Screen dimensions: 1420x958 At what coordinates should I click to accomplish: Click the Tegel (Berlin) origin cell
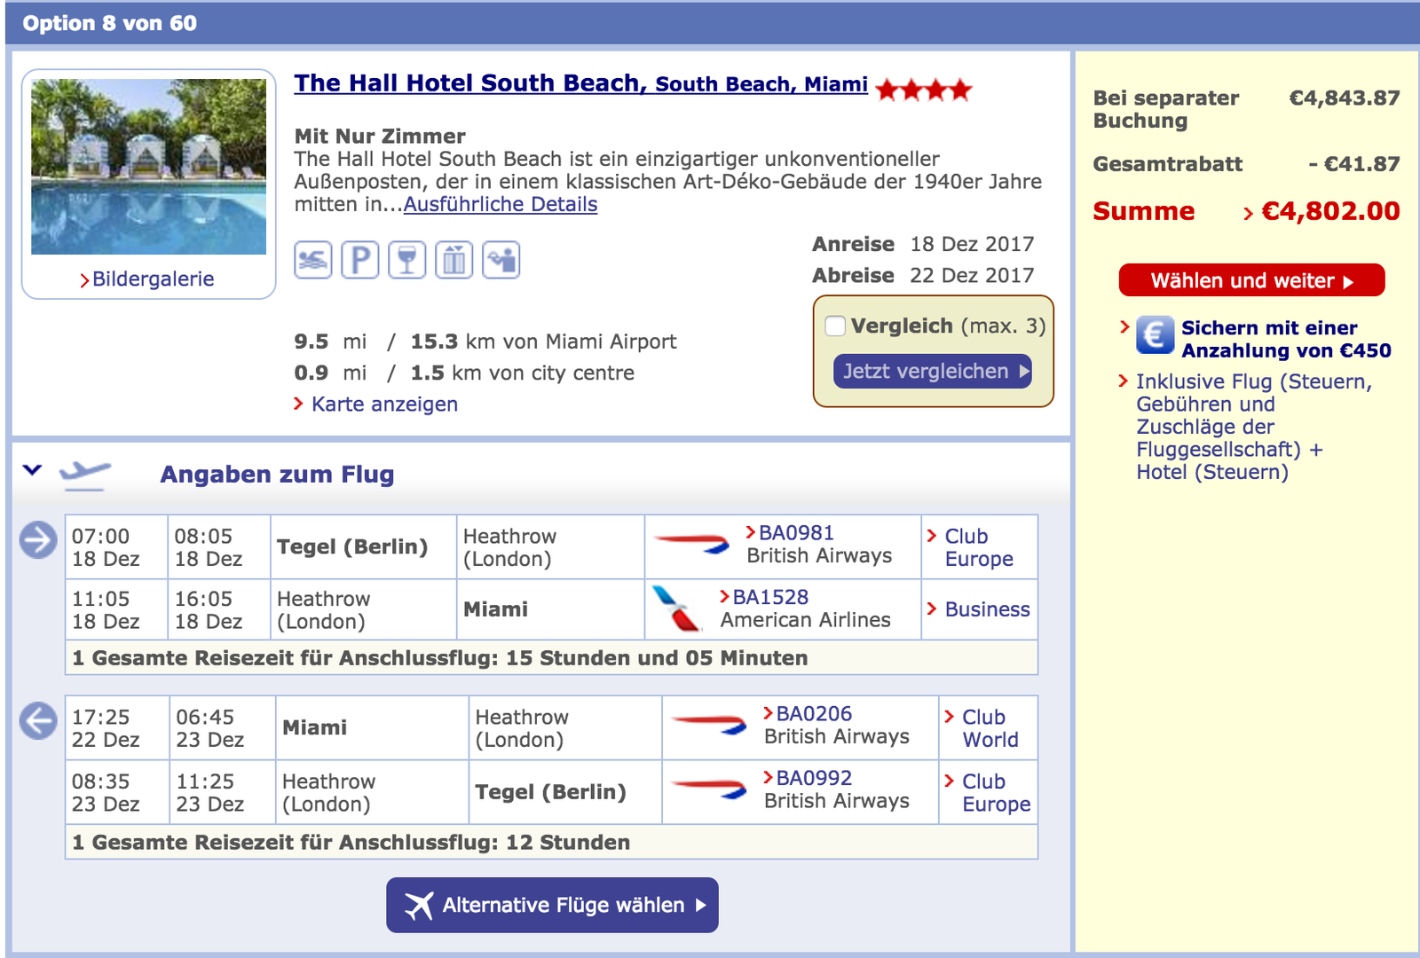pyautogui.click(x=363, y=547)
